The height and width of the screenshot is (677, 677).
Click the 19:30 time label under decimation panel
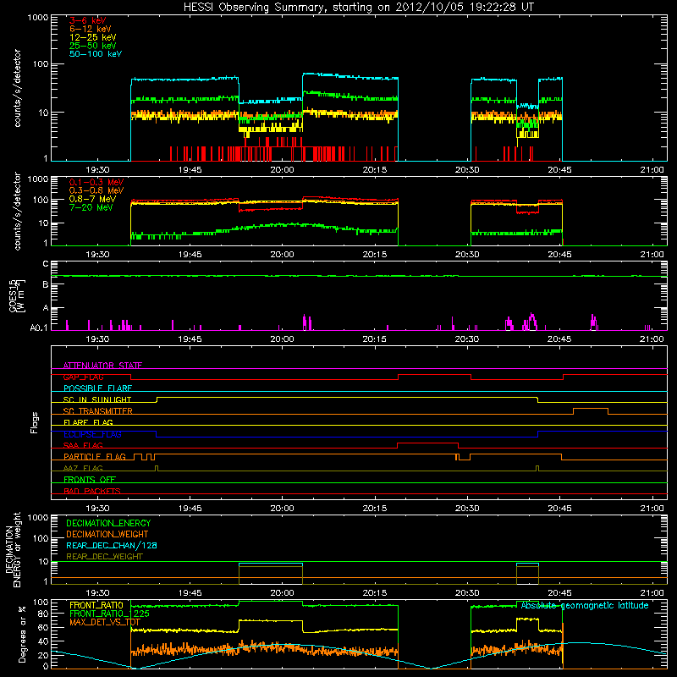pyautogui.click(x=97, y=593)
